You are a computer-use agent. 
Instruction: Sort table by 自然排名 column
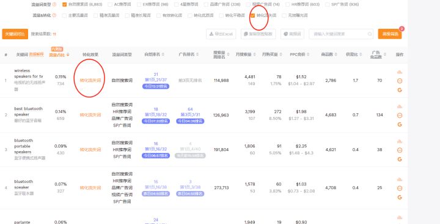[163, 54]
